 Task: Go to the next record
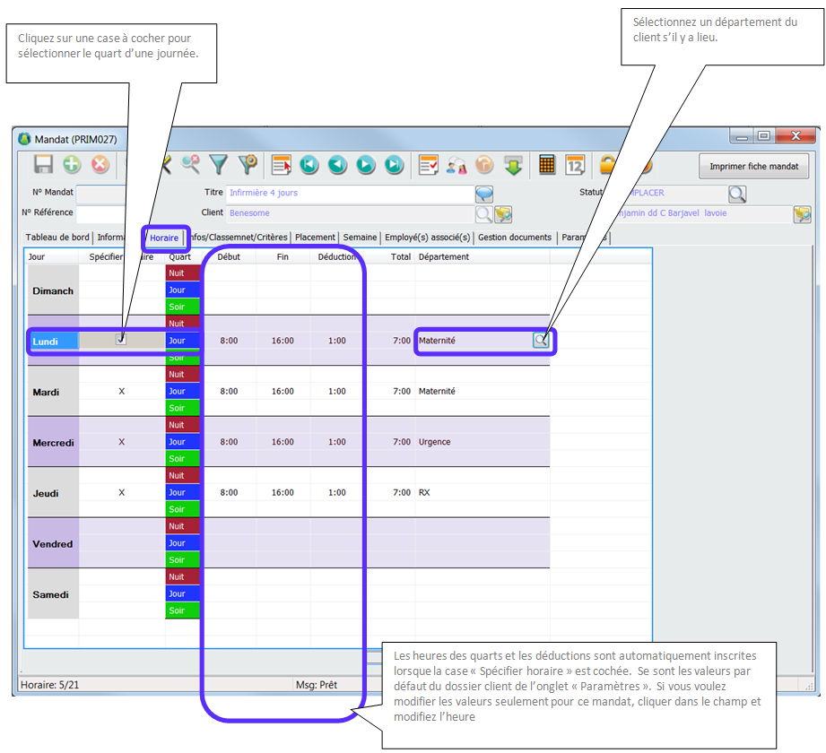tap(366, 165)
